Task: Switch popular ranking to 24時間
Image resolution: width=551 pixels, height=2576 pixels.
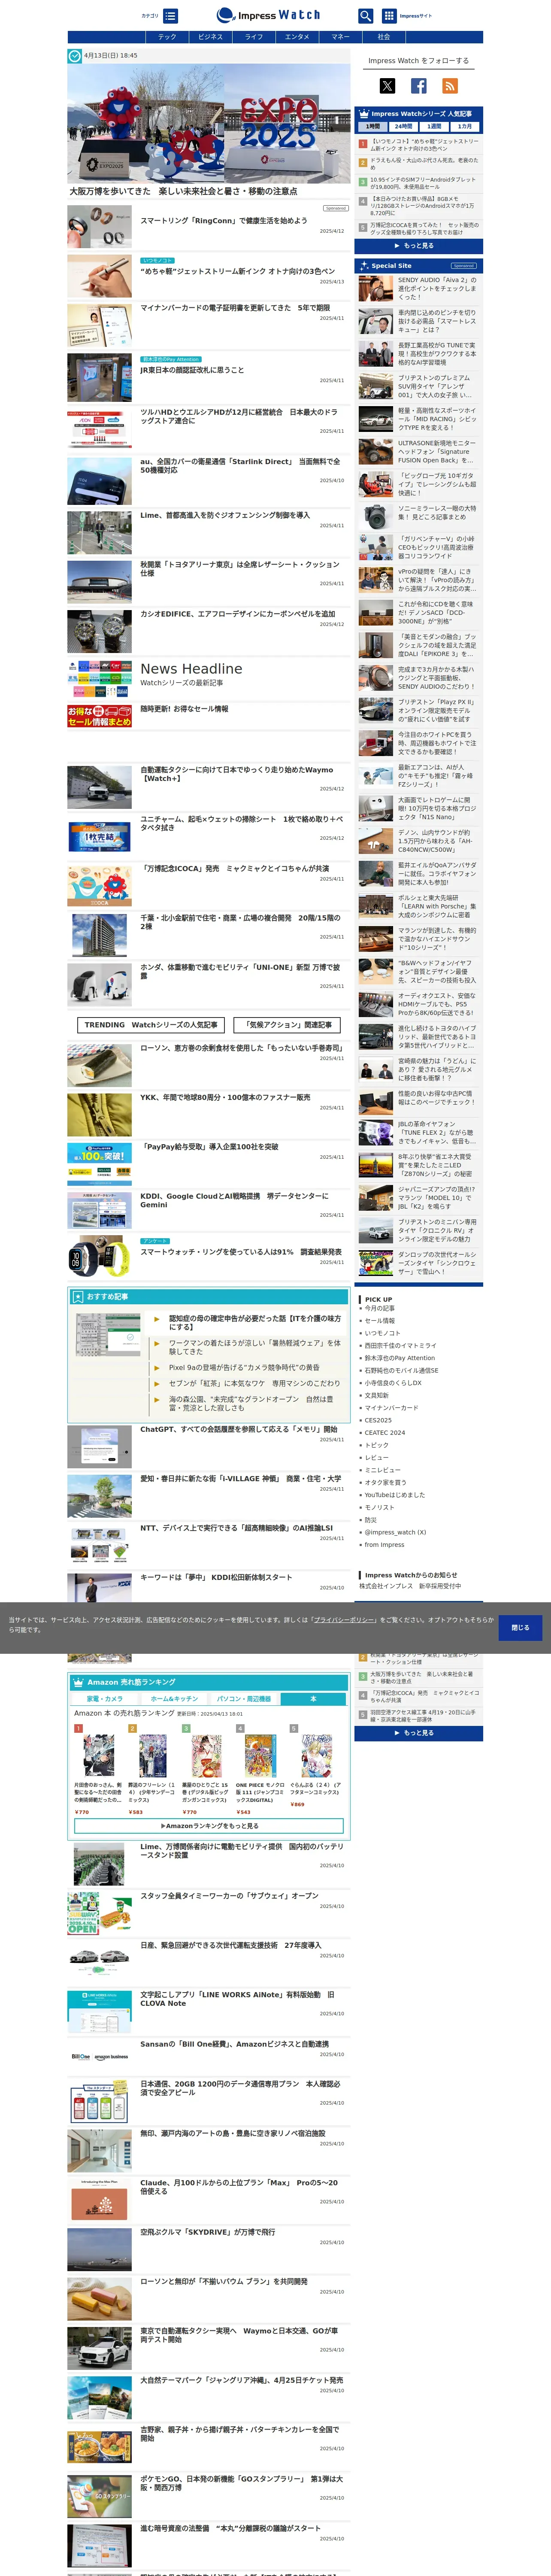Action: click(403, 127)
